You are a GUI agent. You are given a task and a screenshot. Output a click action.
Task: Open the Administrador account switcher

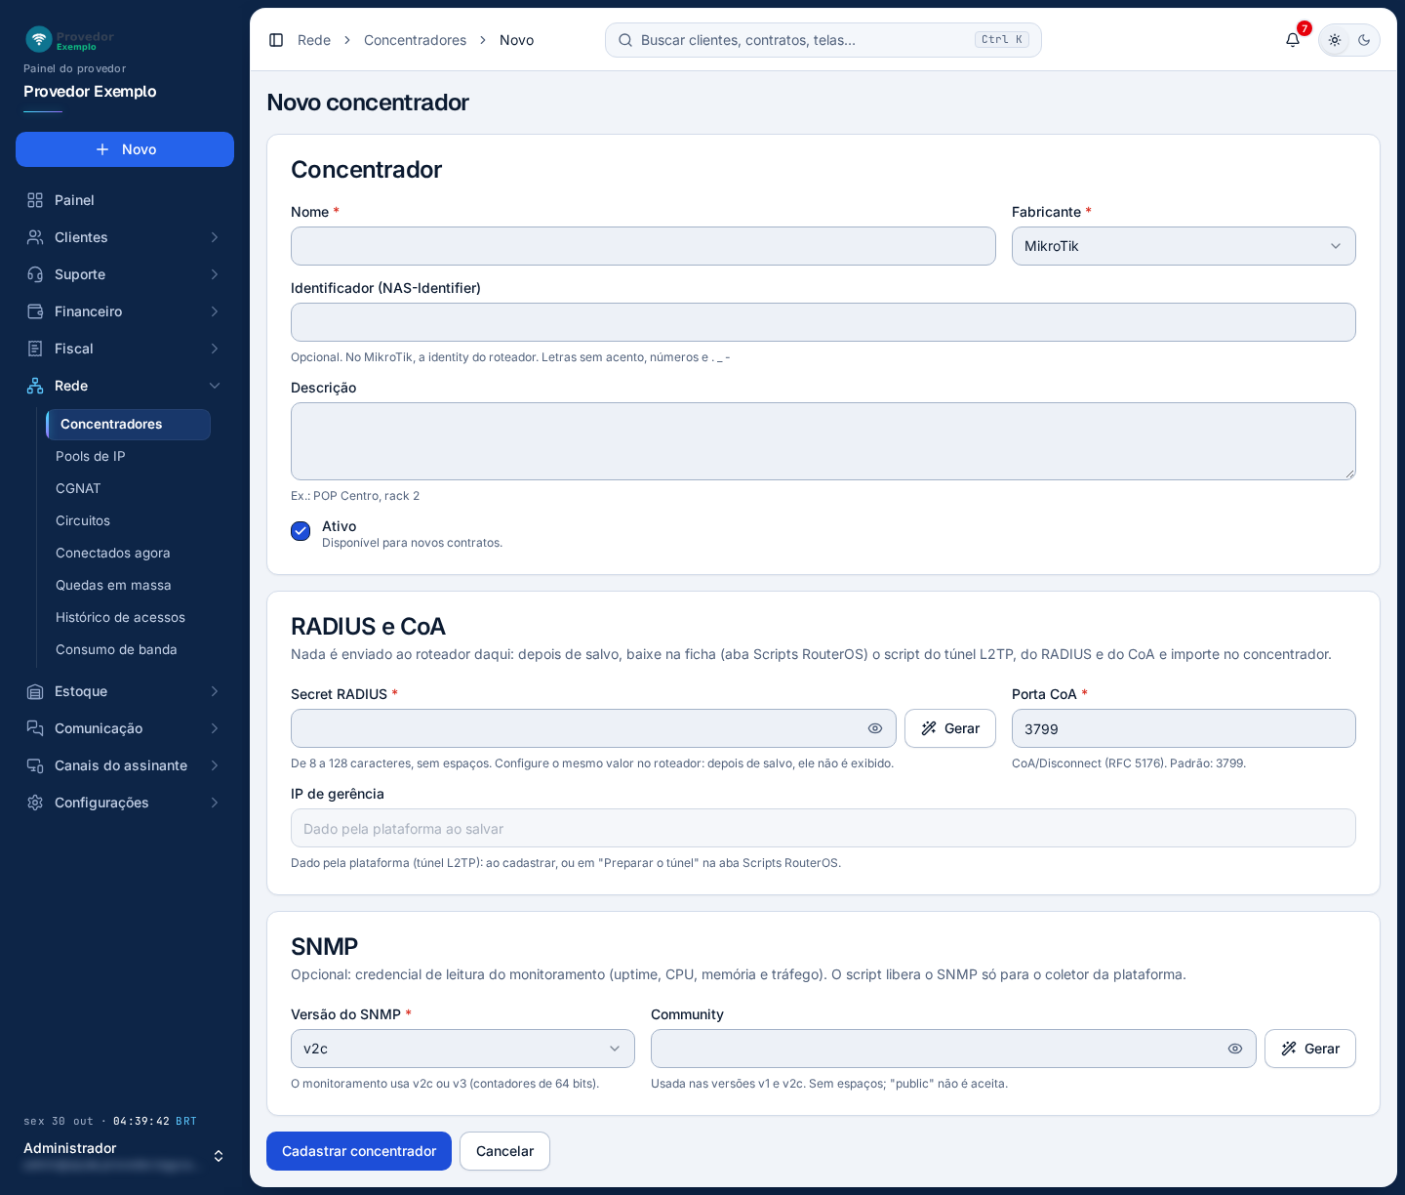click(x=125, y=1156)
